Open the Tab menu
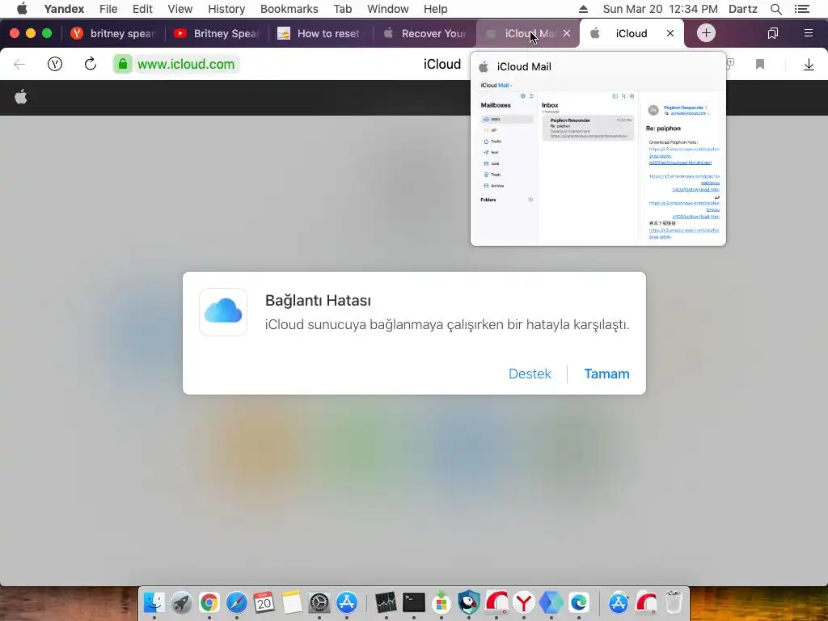Image resolution: width=828 pixels, height=621 pixels. tap(343, 9)
